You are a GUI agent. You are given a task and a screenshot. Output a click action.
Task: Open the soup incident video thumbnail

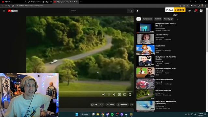point(145,50)
